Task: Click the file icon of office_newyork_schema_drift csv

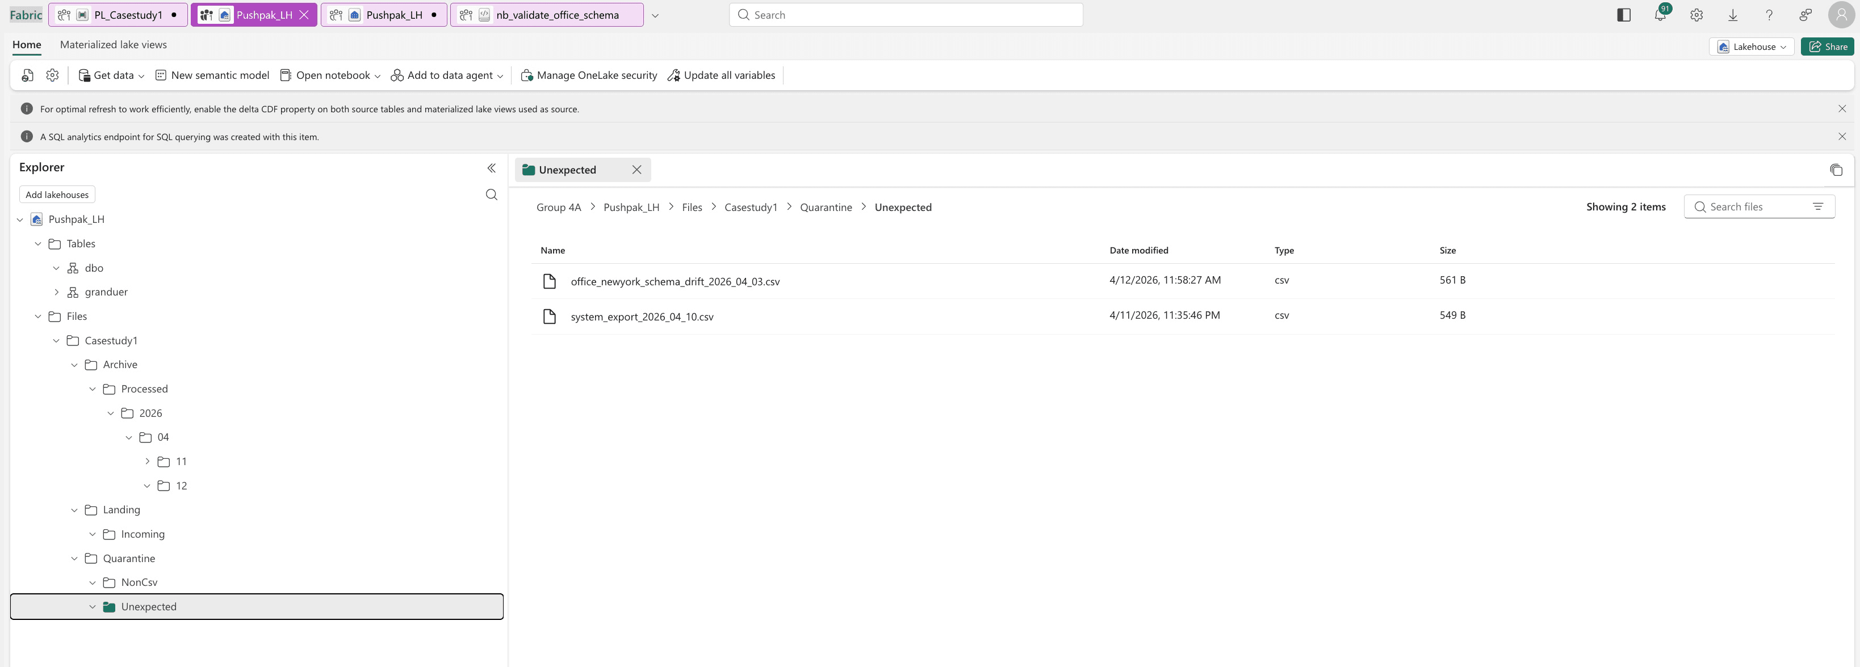Action: tap(550, 281)
